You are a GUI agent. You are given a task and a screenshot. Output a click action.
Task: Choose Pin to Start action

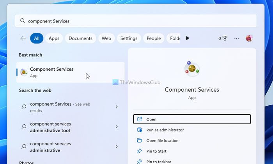pos(156,151)
